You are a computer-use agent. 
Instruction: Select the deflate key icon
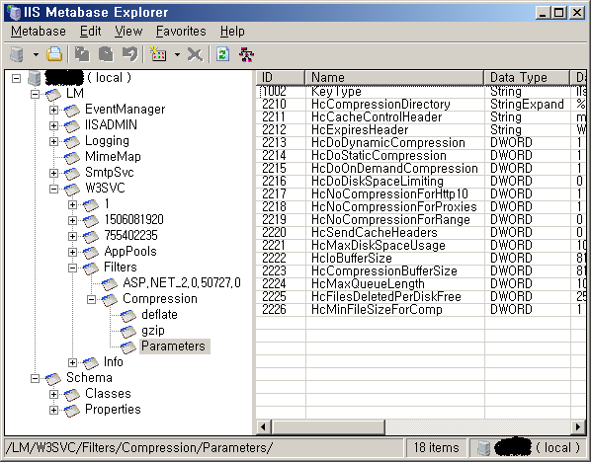pyautogui.click(x=128, y=316)
